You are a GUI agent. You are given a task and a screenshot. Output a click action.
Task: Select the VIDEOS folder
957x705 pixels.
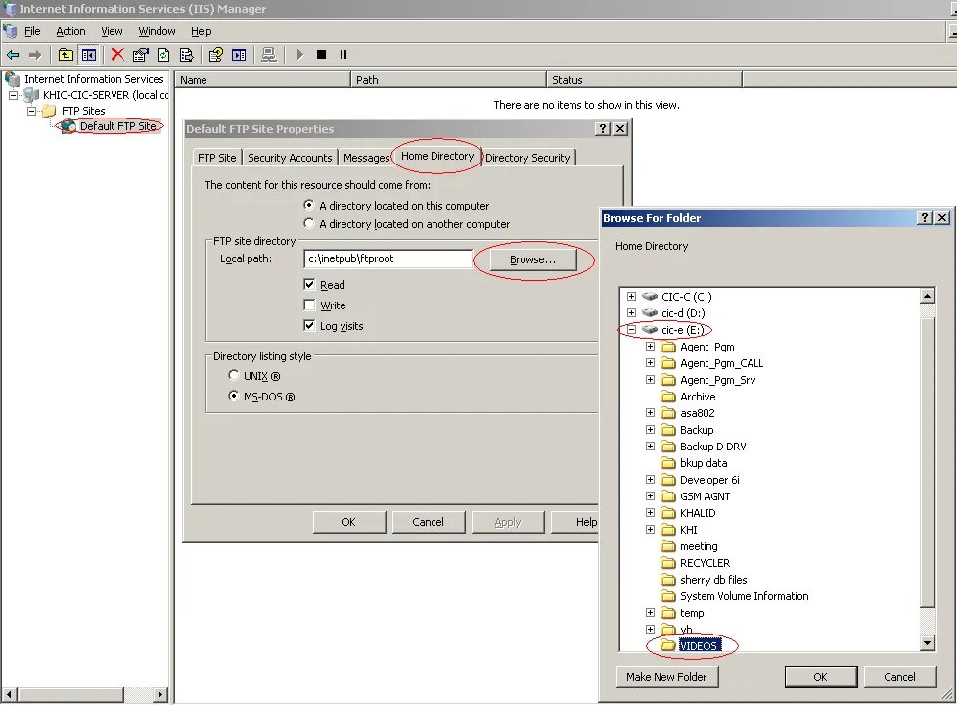699,646
